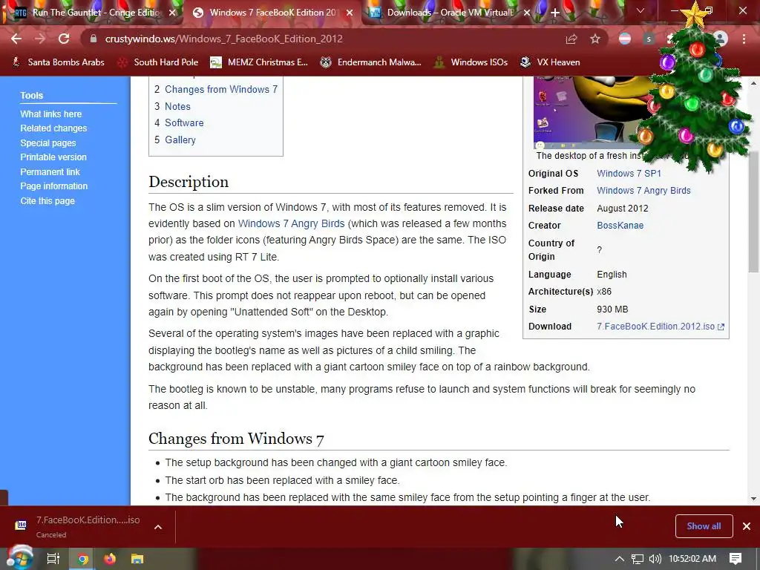The height and width of the screenshot is (570, 760).
Task: Bookmark this page with the star
Action: 595,39
